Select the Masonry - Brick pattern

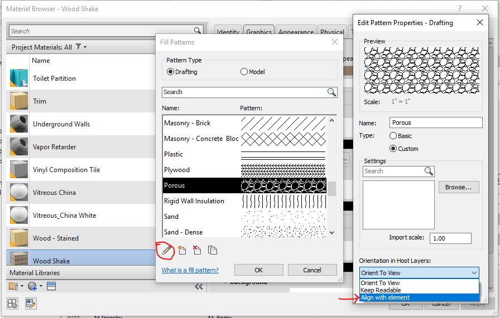(x=244, y=123)
